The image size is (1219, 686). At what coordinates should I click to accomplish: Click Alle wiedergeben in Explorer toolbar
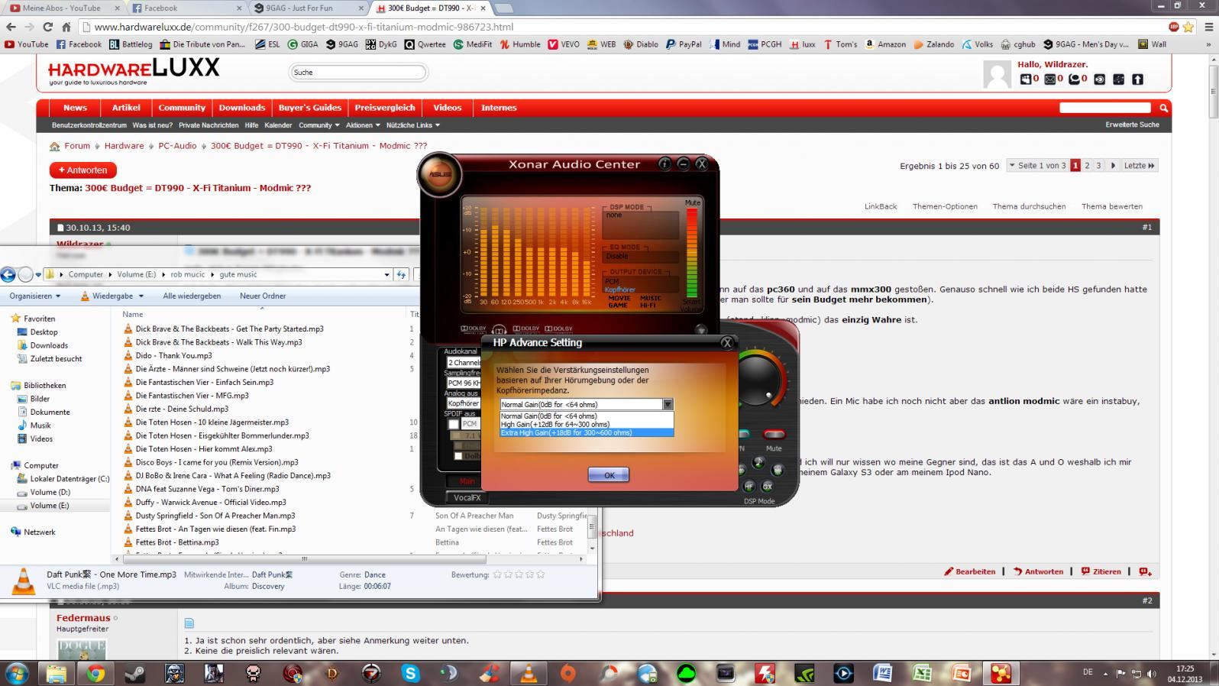(192, 296)
